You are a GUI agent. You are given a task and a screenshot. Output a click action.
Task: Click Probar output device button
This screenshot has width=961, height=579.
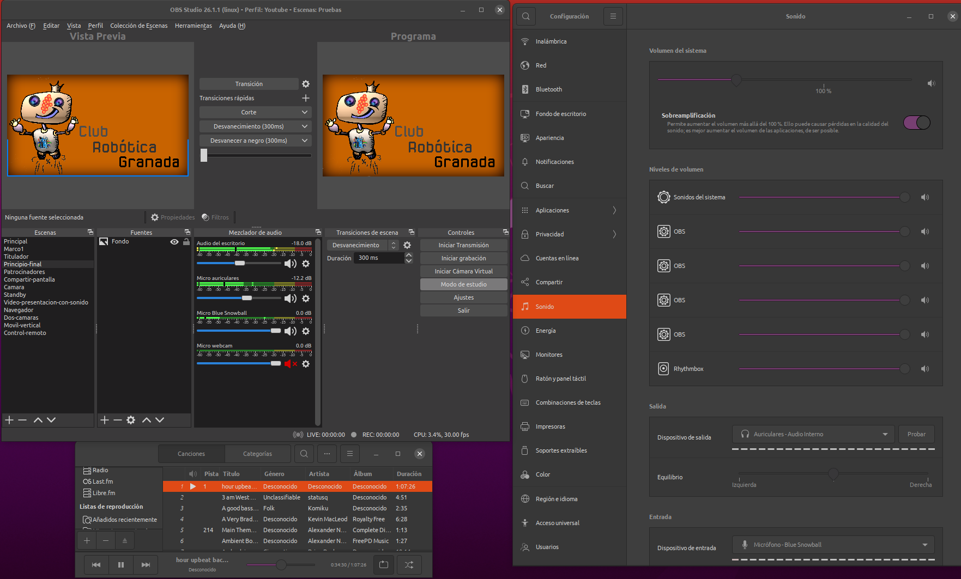[x=916, y=434]
